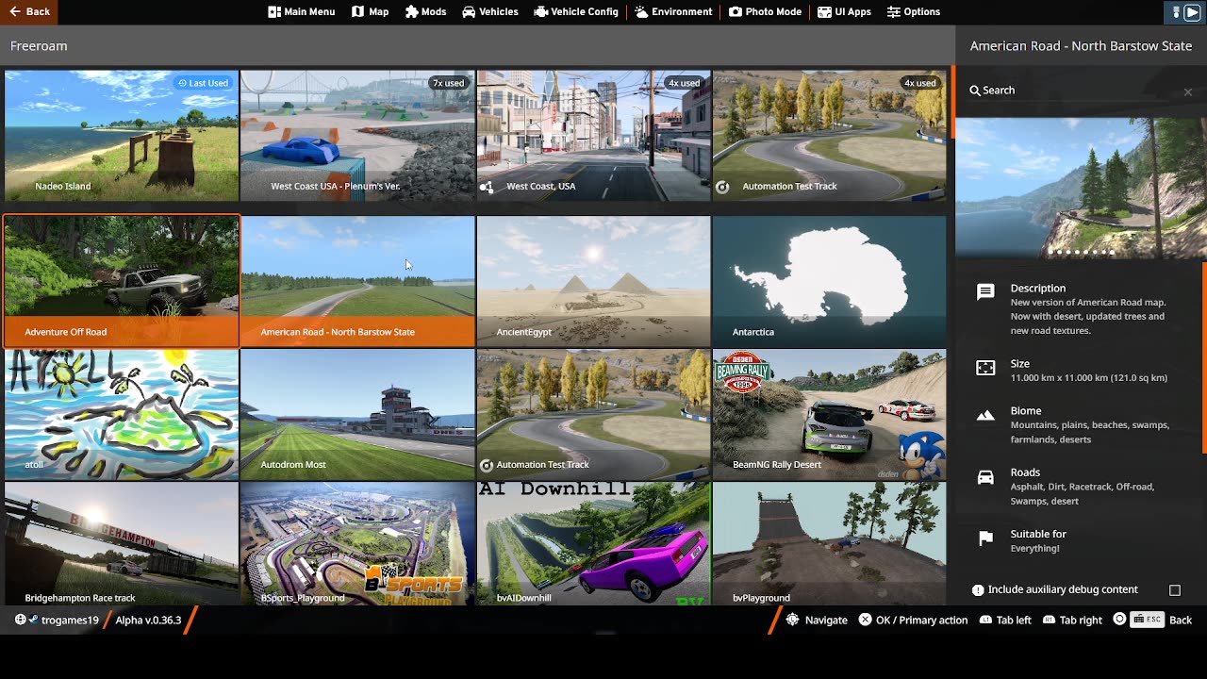Select the AncientEgypt map
The image size is (1207, 679).
[594, 281]
